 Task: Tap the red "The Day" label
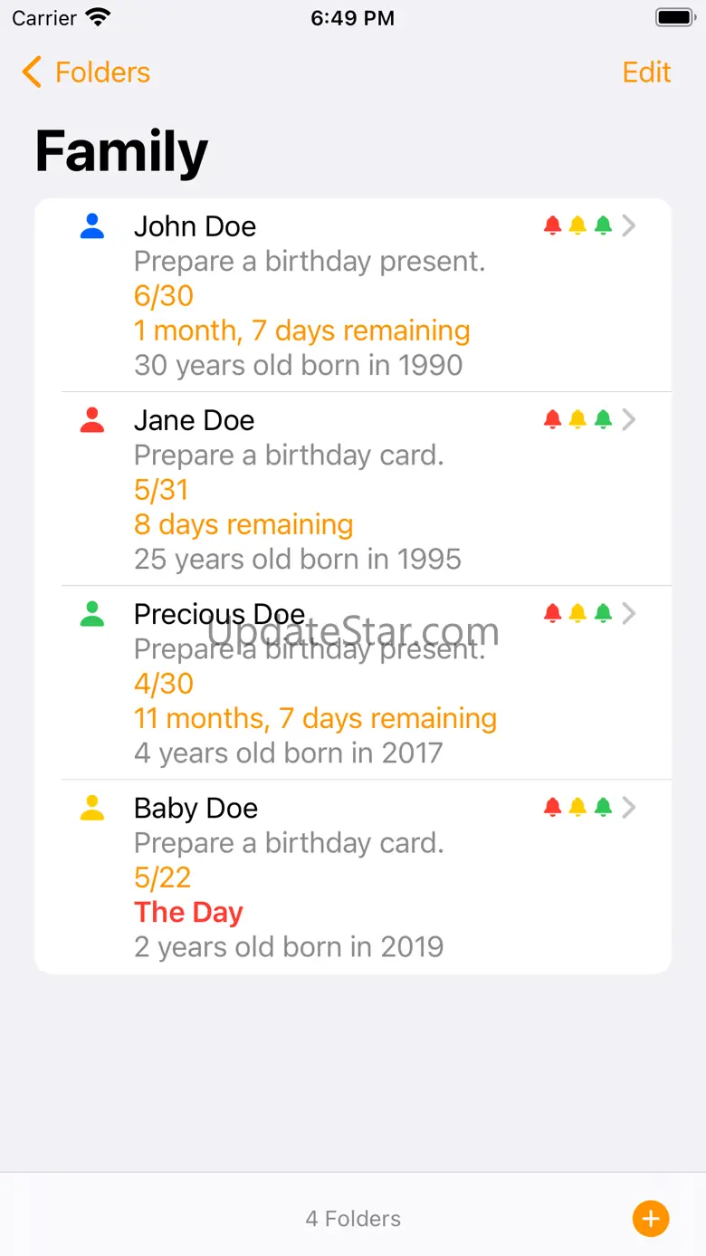[188, 912]
